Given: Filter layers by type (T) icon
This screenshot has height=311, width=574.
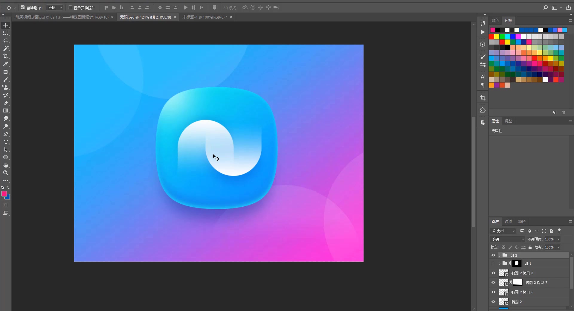Looking at the screenshot, I should coord(537,231).
